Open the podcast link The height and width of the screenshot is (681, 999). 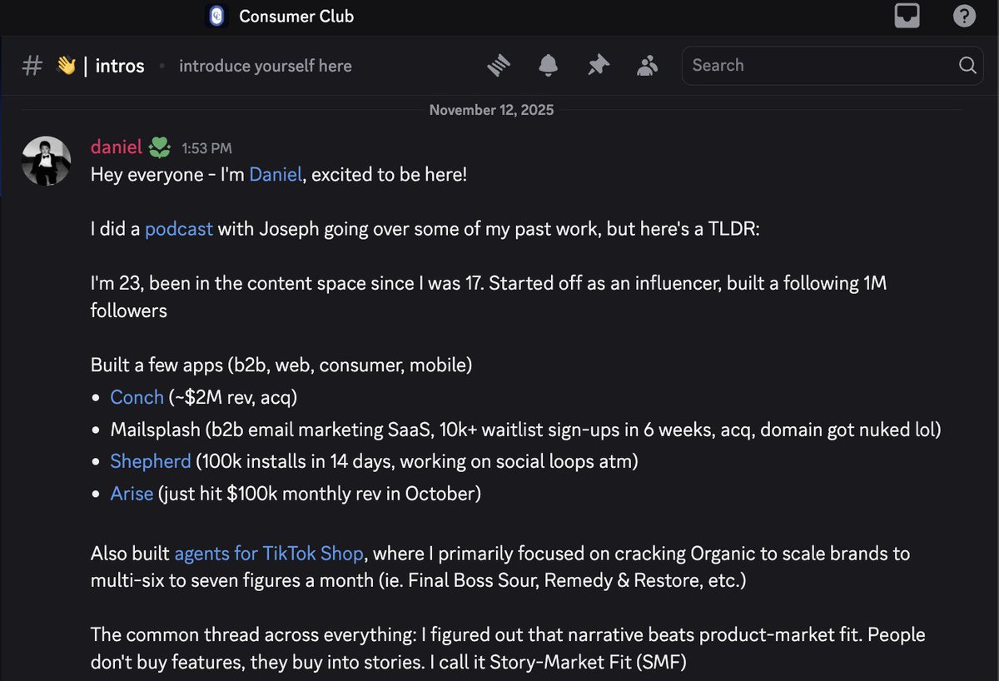[x=179, y=229]
